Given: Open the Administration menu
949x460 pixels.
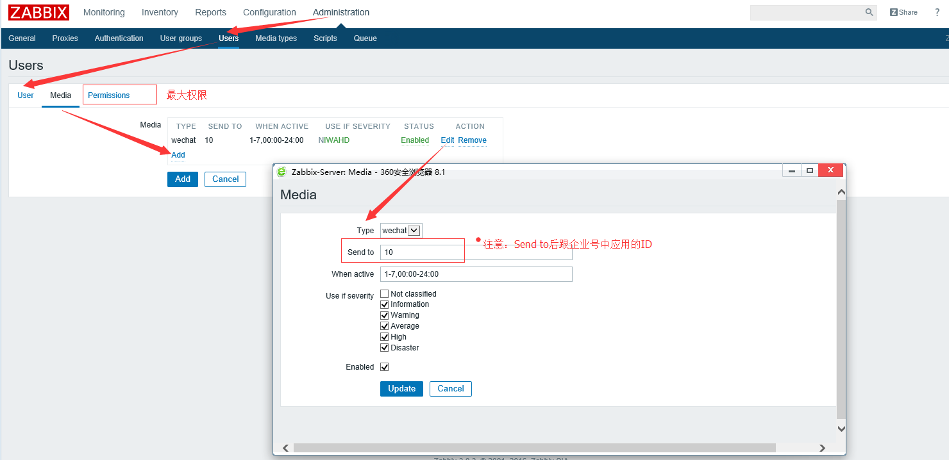Looking at the screenshot, I should click(341, 12).
